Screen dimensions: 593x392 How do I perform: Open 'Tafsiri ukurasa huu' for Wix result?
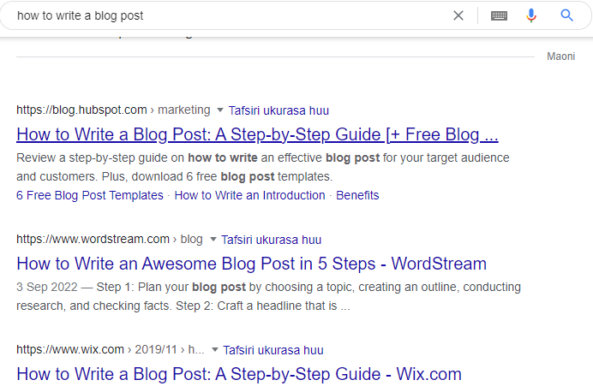pos(273,350)
